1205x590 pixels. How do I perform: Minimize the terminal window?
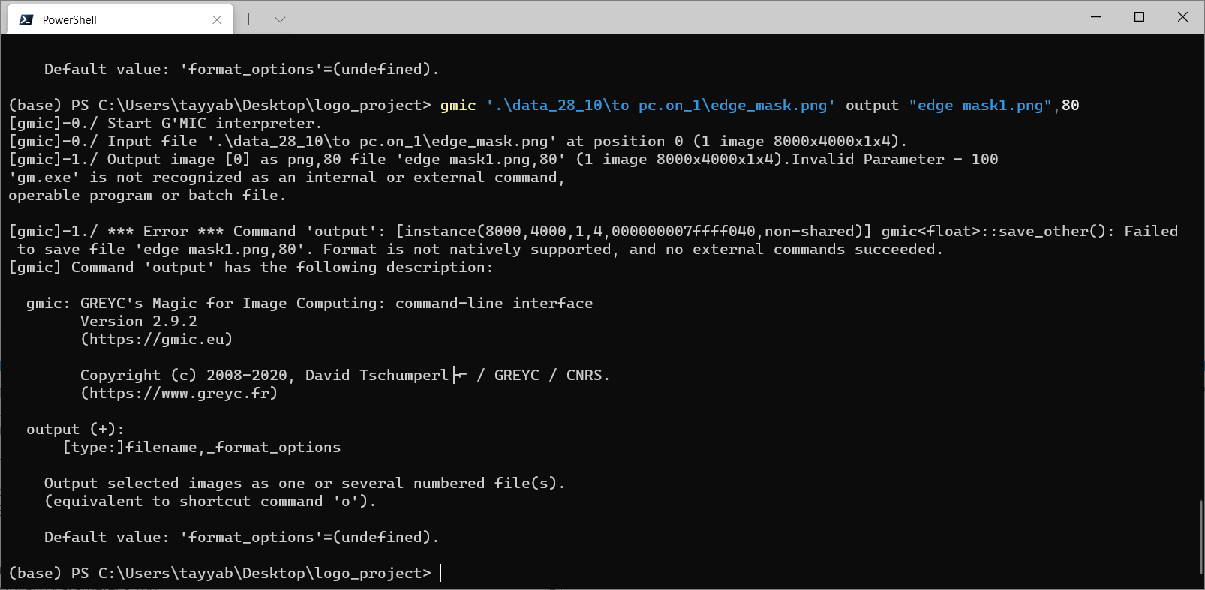(x=1095, y=17)
